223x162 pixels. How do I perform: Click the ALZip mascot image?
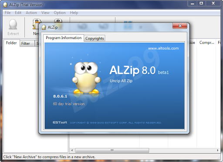87,78
